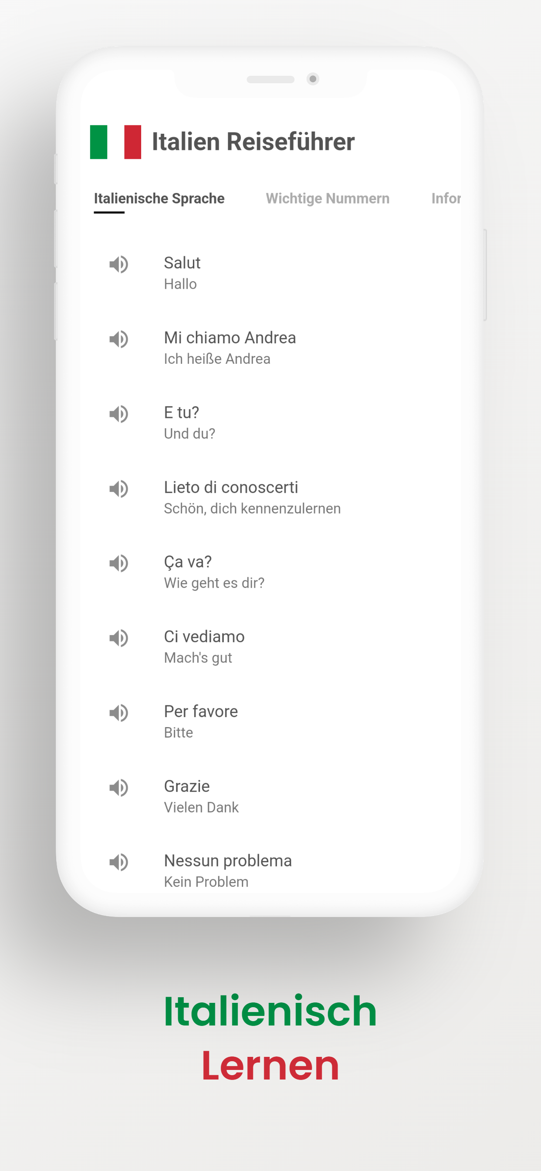541x1171 pixels.
Task: Tap the Vielen Dank translation text
Action: (x=201, y=807)
